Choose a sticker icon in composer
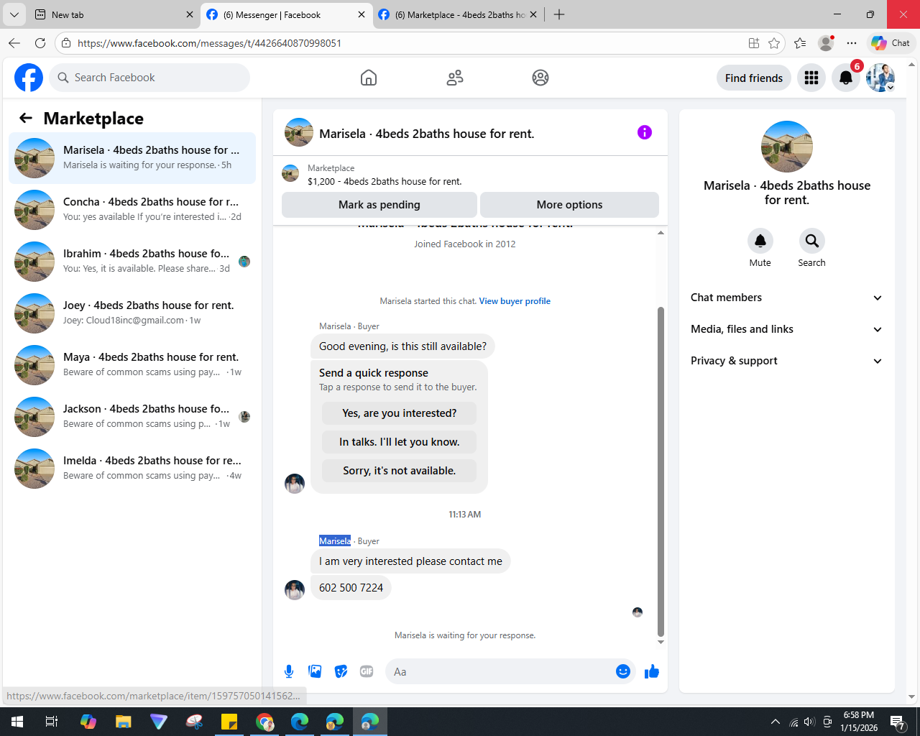This screenshot has width=920, height=736. tap(341, 671)
